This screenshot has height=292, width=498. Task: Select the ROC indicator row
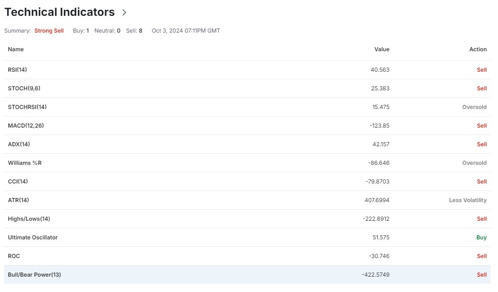pos(247,256)
